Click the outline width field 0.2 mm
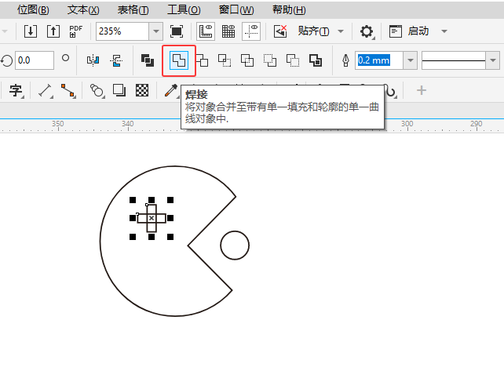Screen dimensions: 504x371 (379, 60)
